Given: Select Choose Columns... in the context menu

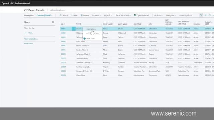Looking at the screenshot, I should tap(93, 34).
